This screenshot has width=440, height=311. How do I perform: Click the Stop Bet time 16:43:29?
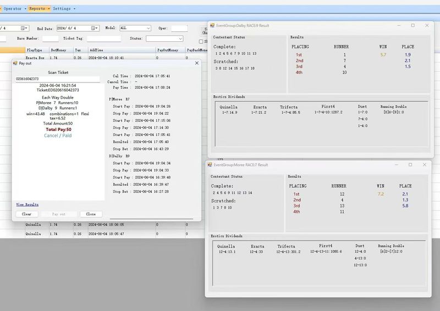151,149
